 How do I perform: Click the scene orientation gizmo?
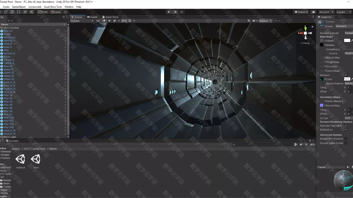(x=305, y=33)
